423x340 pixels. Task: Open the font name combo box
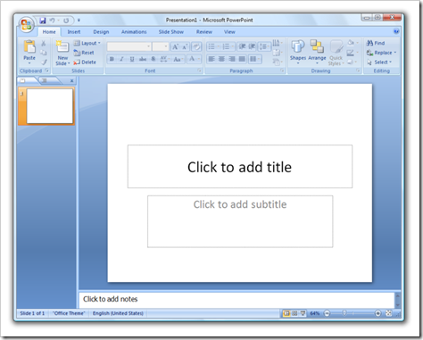click(129, 46)
